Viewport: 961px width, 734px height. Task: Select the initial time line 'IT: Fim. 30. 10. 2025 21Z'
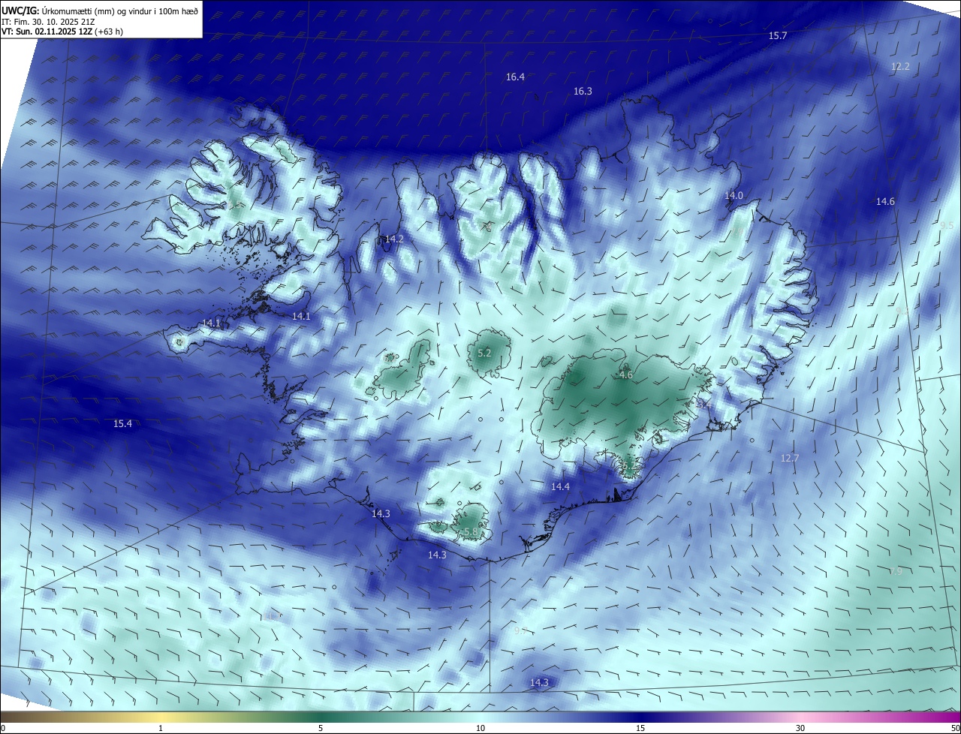[x=49, y=21]
